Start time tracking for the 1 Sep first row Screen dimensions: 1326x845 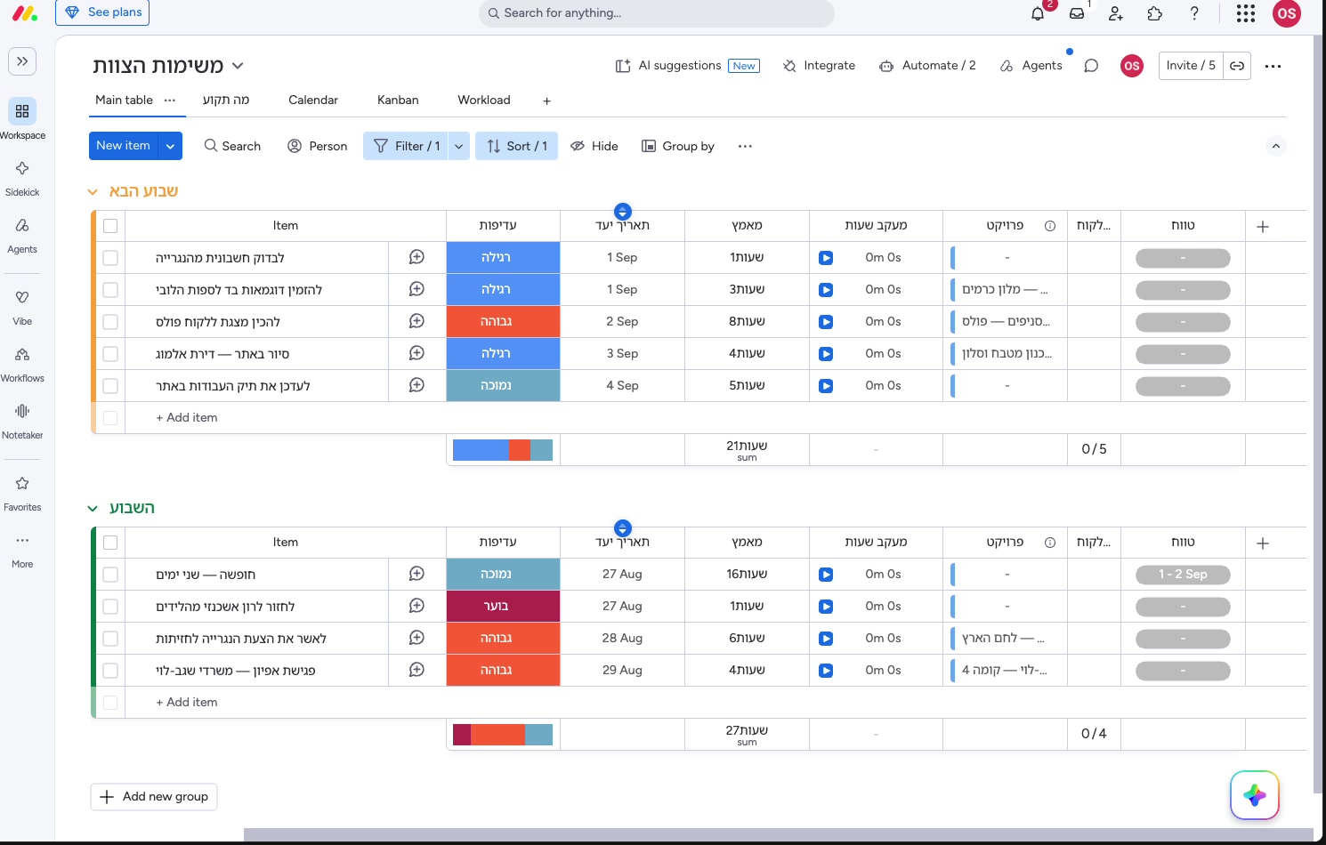(x=826, y=258)
